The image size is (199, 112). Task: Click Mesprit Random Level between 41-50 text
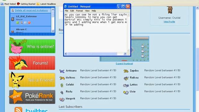point(98,98)
